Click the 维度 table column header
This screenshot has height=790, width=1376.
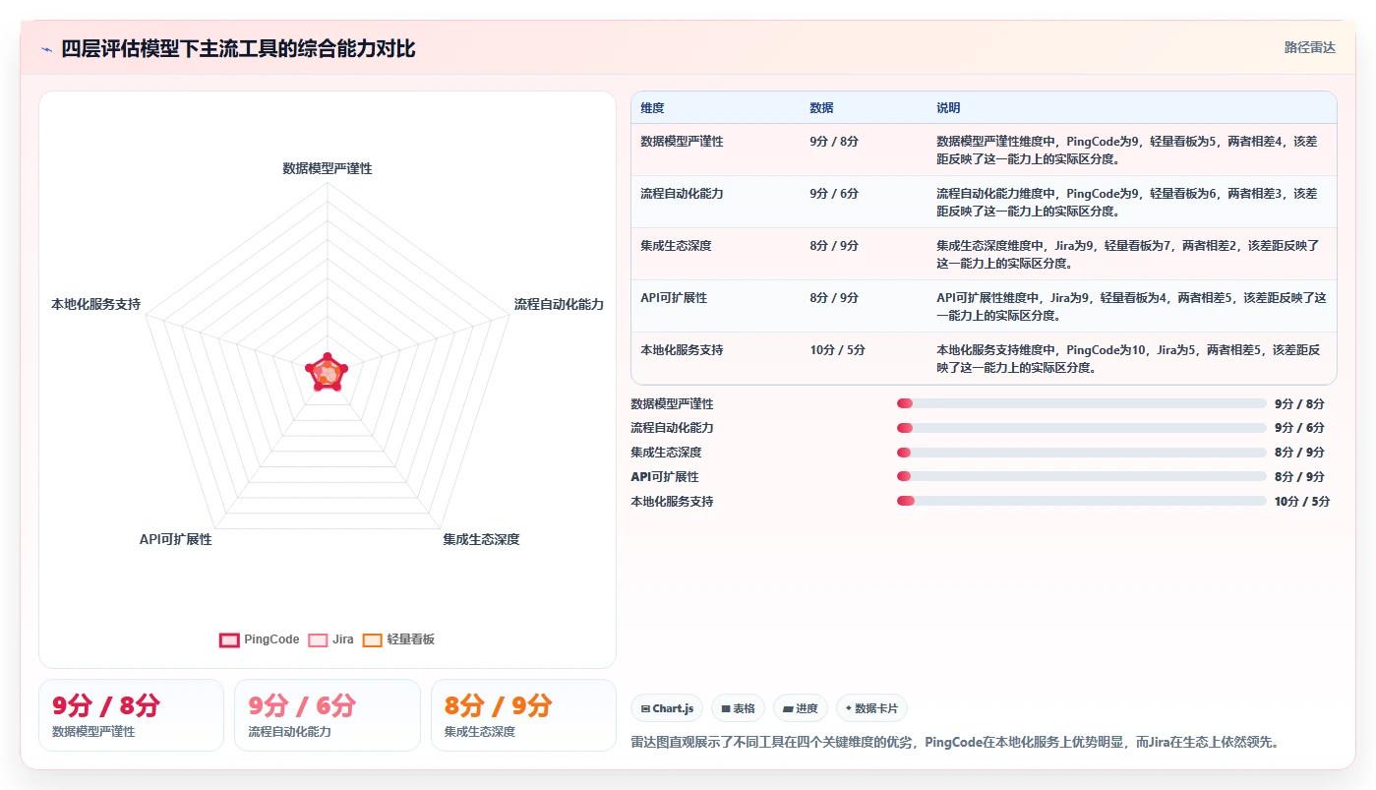click(652, 108)
